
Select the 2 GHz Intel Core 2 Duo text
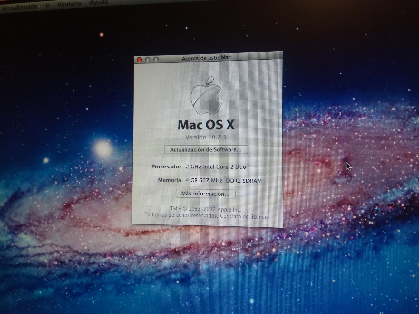216,167
